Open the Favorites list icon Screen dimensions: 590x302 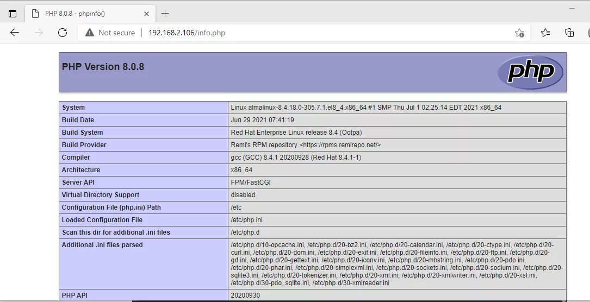pos(545,33)
